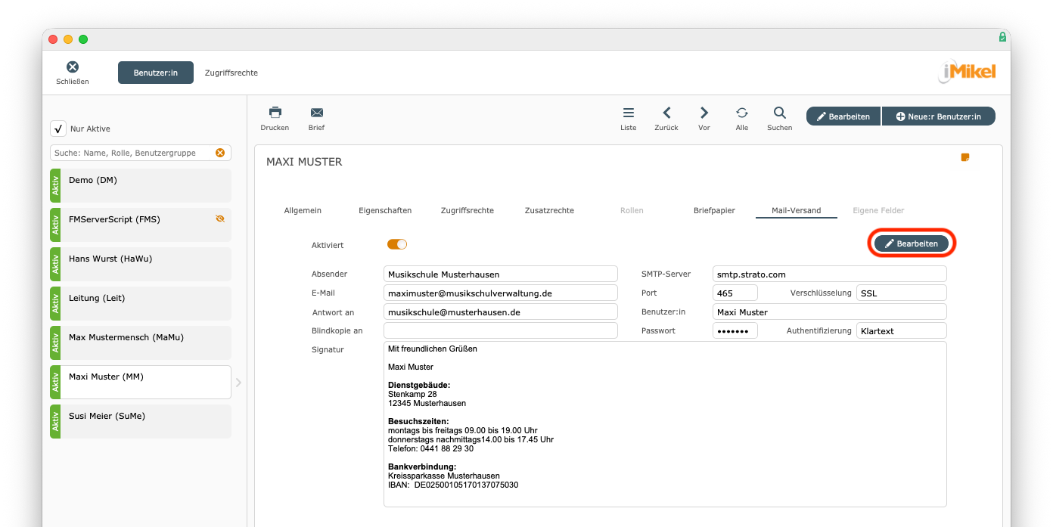Click the 'Telefon: 0441 88 29 30' line
Screen dimensions: 1053x527
pyautogui.click(x=430, y=448)
